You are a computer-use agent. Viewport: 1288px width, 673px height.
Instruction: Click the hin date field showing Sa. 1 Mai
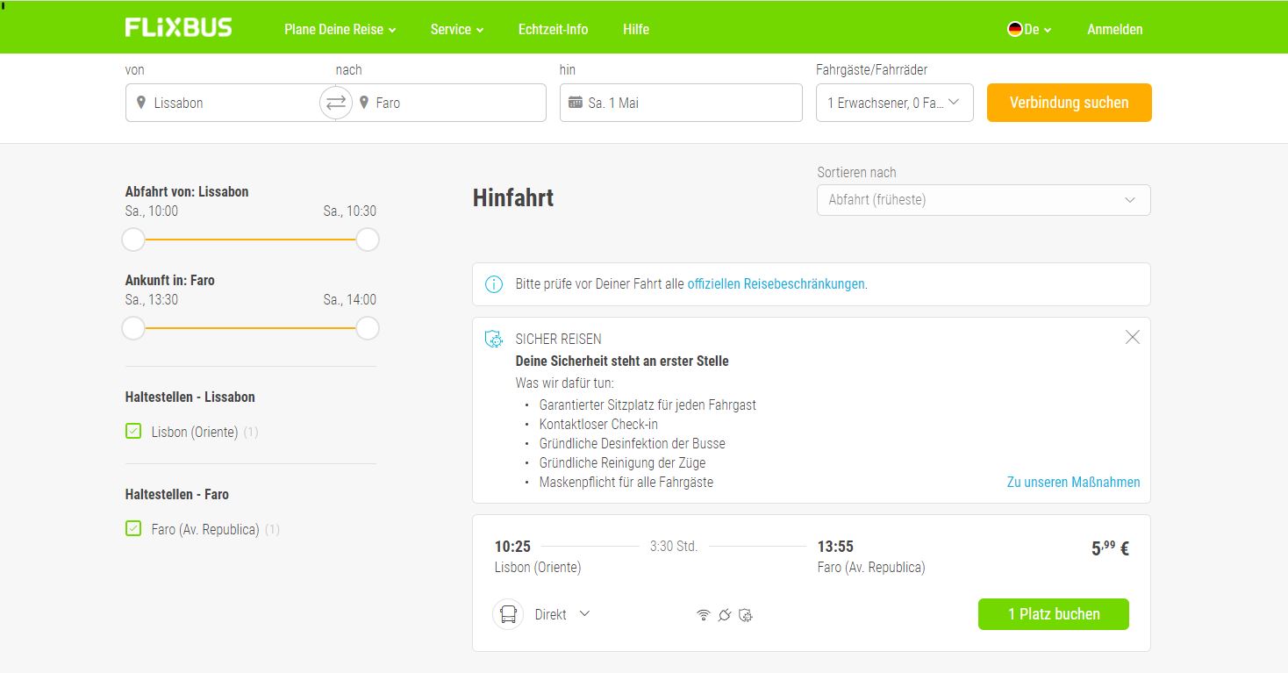[681, 103]
